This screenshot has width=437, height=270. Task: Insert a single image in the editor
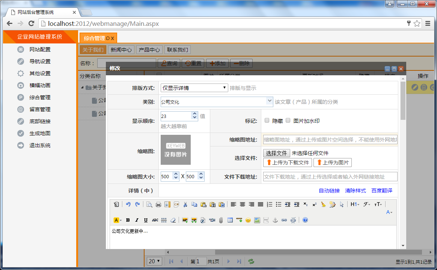[x=185, y=220]
